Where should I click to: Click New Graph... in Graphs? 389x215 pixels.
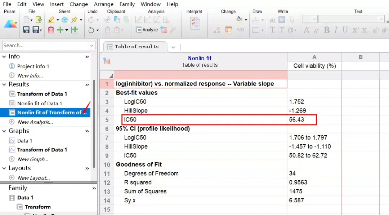tap(33, 159)
